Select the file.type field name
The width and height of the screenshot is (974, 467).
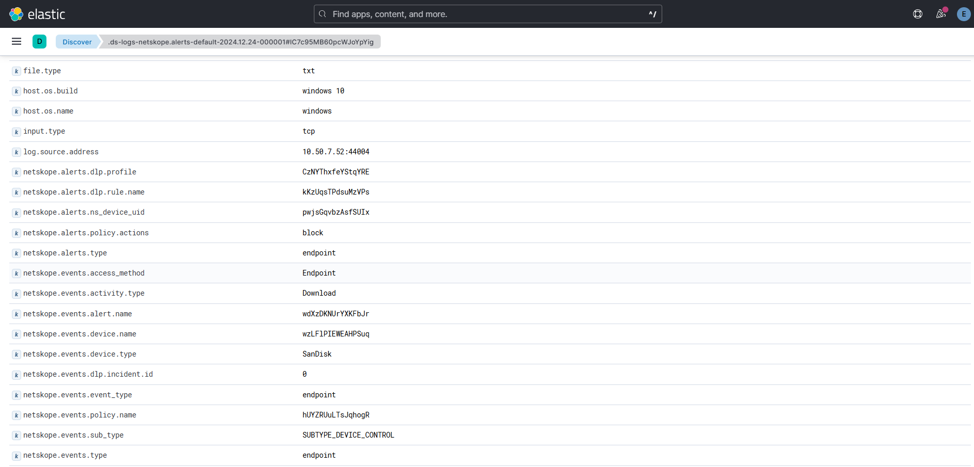(42, 71)
